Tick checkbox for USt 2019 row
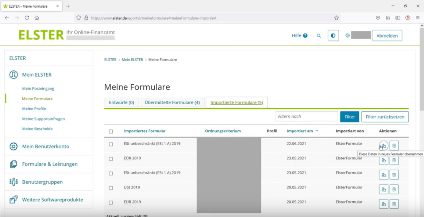The height and width of the screenshot is (217, 424). [x=111, y=188]
